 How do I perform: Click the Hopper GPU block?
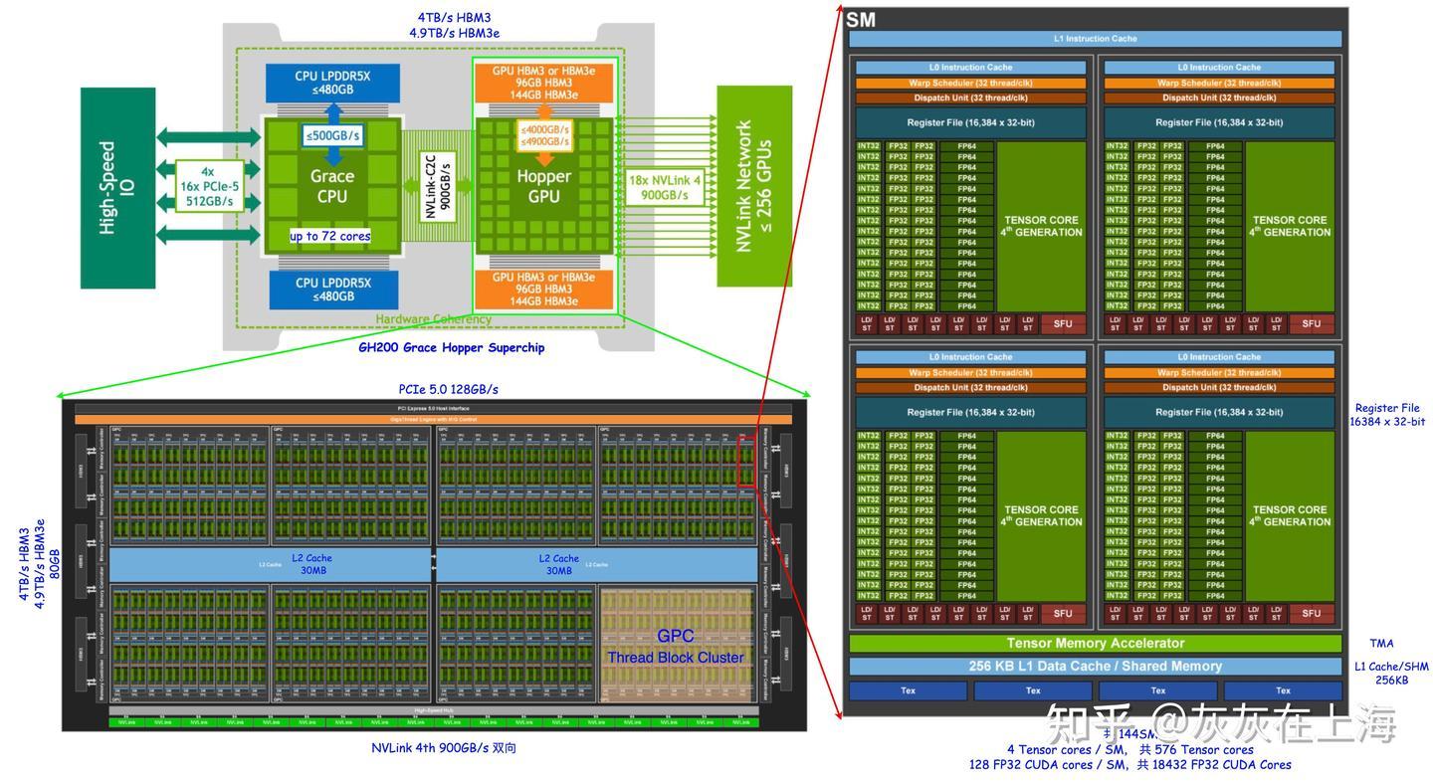click(x=543, y=186)
